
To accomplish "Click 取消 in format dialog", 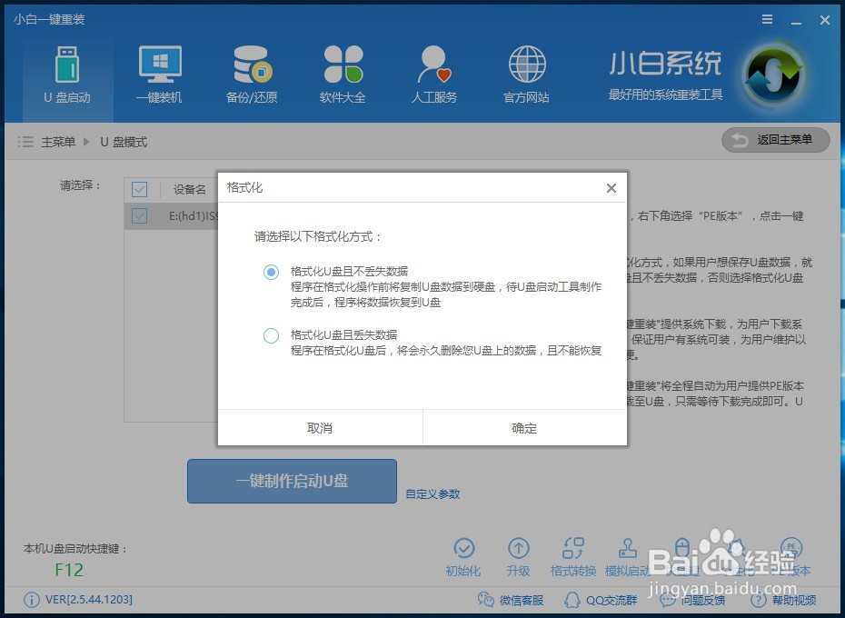I will [x=320, y=428].
